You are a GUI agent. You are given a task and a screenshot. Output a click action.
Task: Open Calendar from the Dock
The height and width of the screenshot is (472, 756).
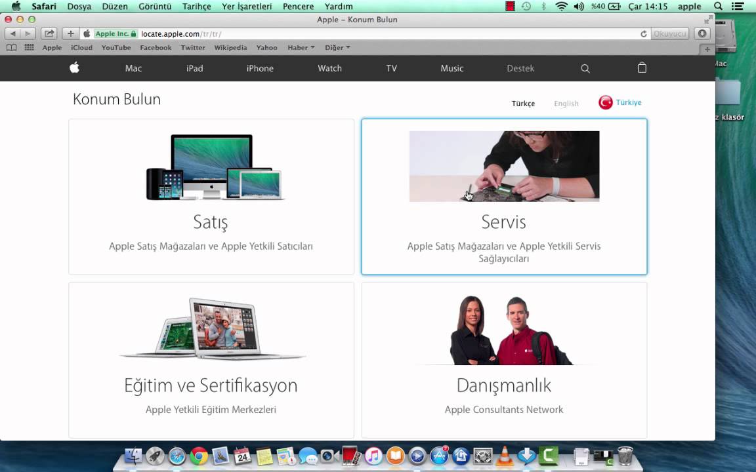[x=242, y=456]
